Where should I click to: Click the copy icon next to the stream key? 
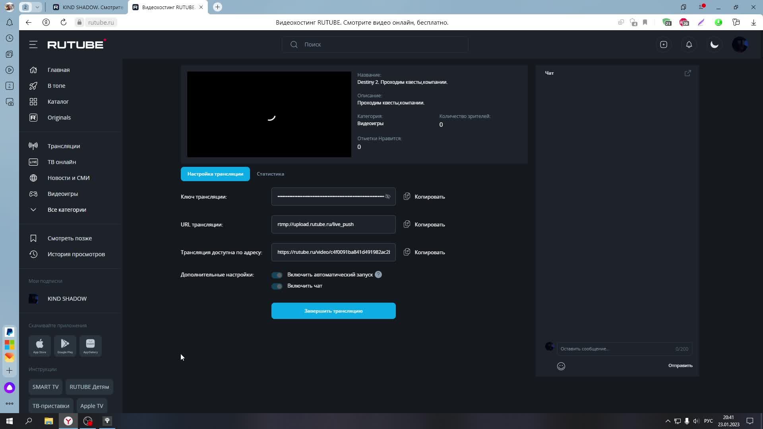[x=407, y=197]
